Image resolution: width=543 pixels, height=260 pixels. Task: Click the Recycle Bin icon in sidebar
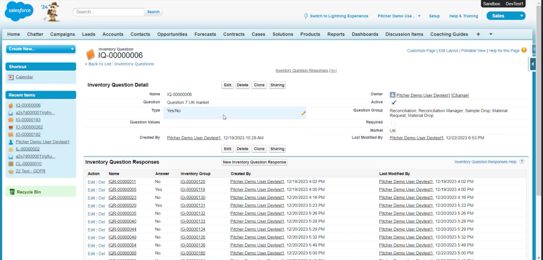pyautogui.click(x=12, y=192)
